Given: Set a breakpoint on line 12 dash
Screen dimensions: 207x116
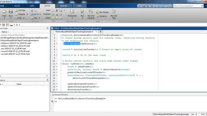Looking at the screenshot, I should (x=57, y=67).
